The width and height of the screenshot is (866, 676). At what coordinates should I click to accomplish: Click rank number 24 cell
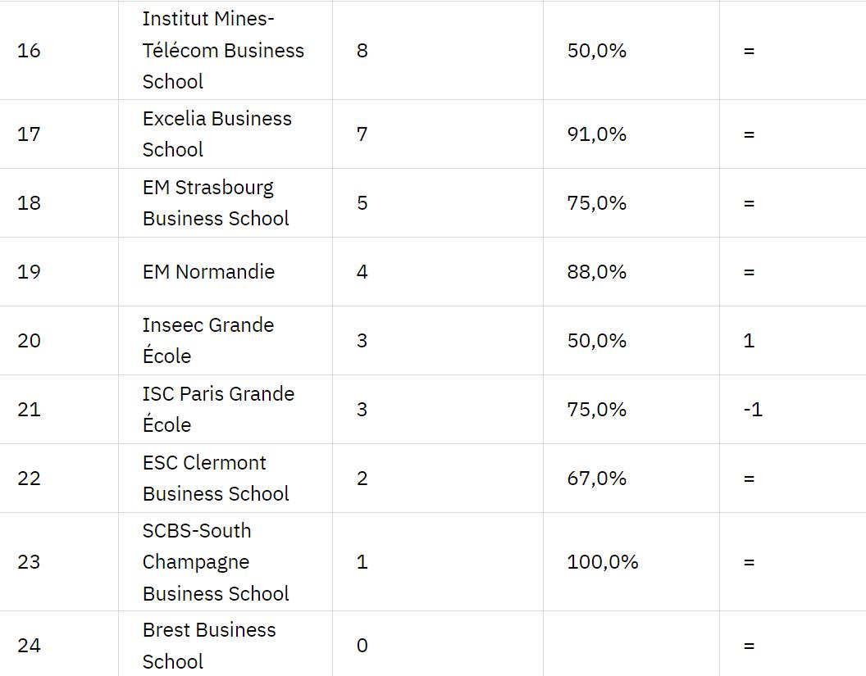click(29, 646)
